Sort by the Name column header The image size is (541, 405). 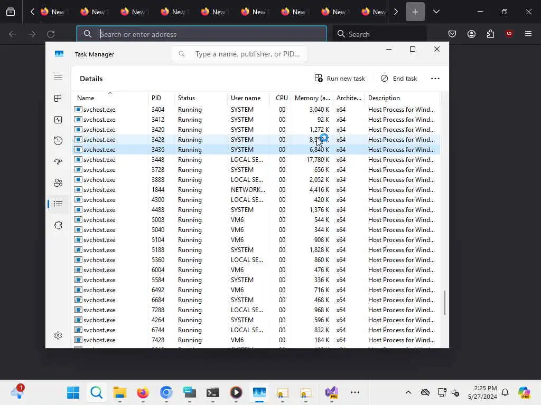pyautogui.click(x=110, y=98)
